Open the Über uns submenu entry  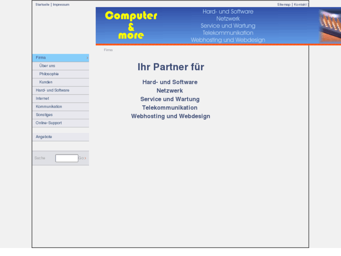pyautogui.click(x=61, y=66)
